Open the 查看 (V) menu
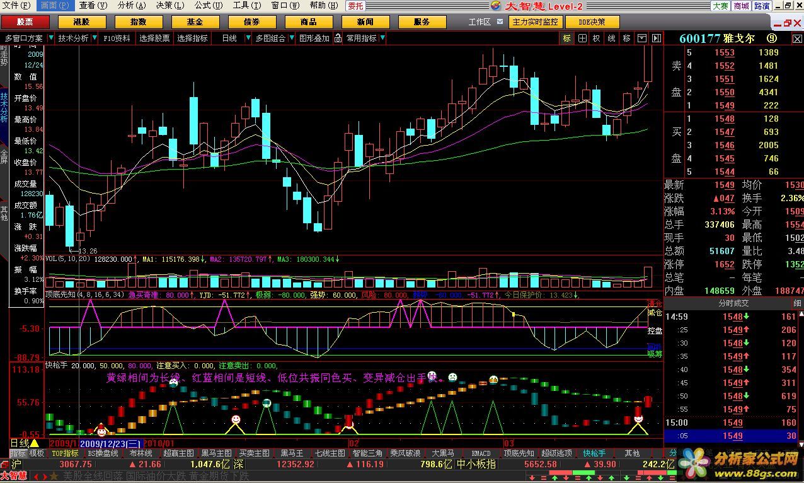Viewport: 804px width, 483px height. (93, 6)
